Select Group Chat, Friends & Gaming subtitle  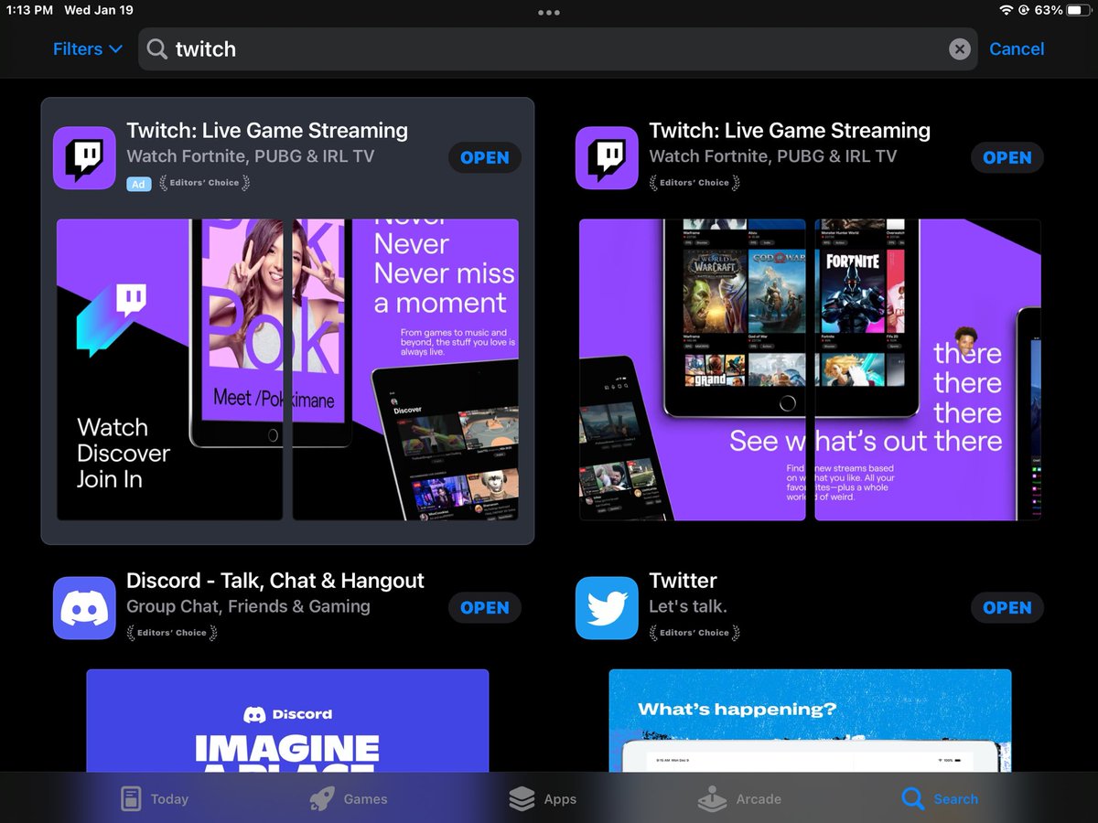249,606
